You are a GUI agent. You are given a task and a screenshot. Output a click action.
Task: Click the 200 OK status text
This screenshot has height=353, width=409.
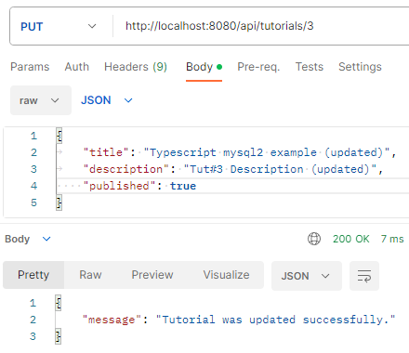click(x=351, y=239)
